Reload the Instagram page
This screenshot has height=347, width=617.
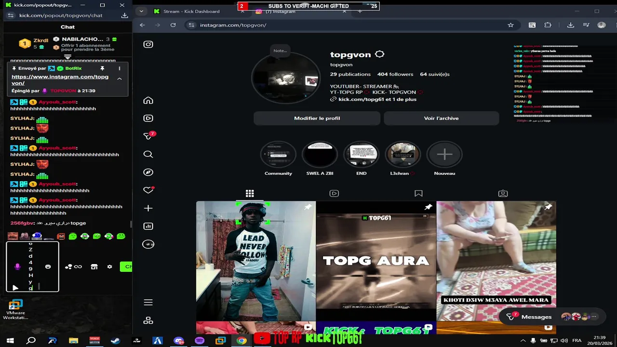[173, 25]
